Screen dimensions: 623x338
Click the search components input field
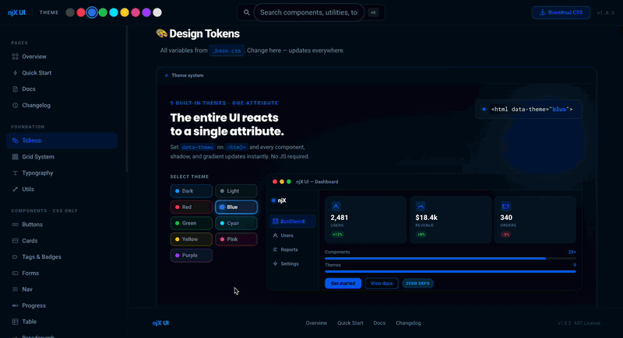point(308,12)
